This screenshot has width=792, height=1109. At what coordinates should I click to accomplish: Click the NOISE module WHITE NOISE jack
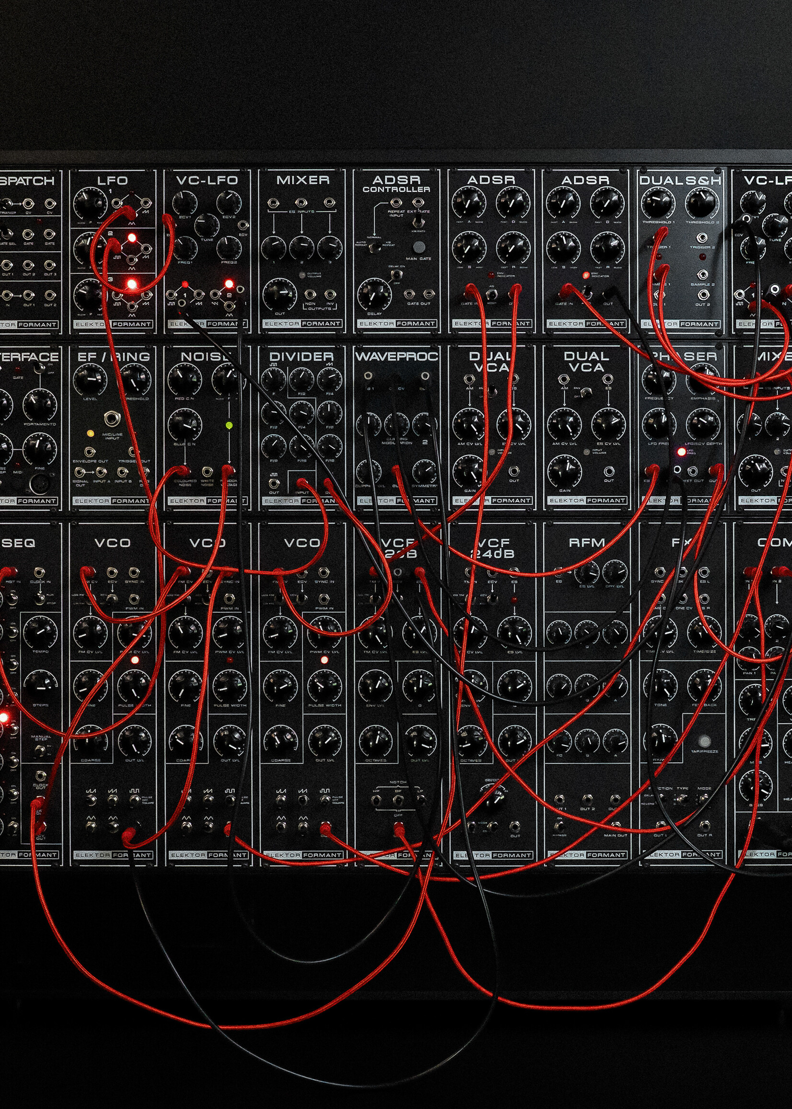click(208, 471)
